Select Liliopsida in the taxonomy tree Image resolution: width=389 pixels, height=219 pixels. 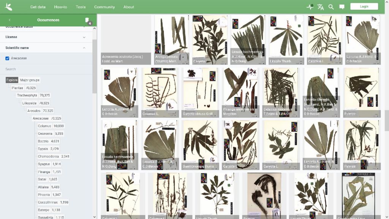[29, 103]
